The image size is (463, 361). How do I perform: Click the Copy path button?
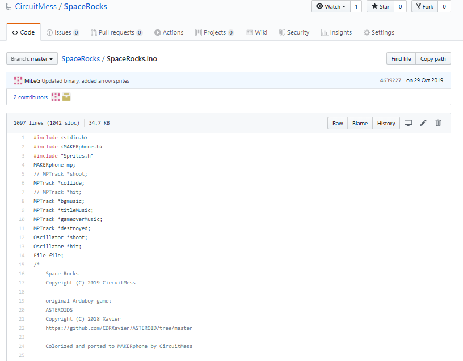[433, 59]
